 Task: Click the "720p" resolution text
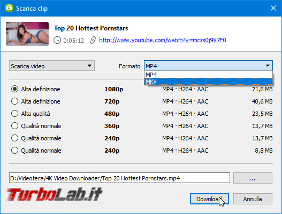click(112, 101)
